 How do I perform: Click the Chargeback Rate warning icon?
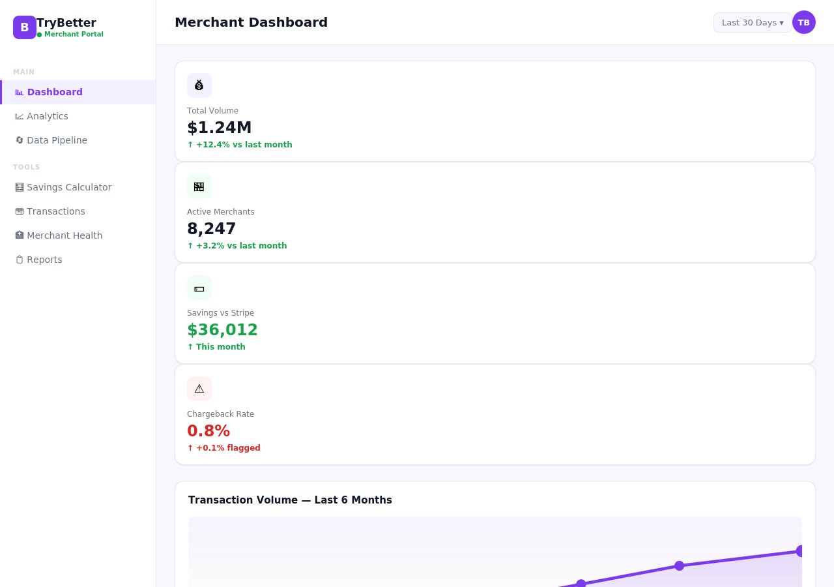[x=199, y=389]
